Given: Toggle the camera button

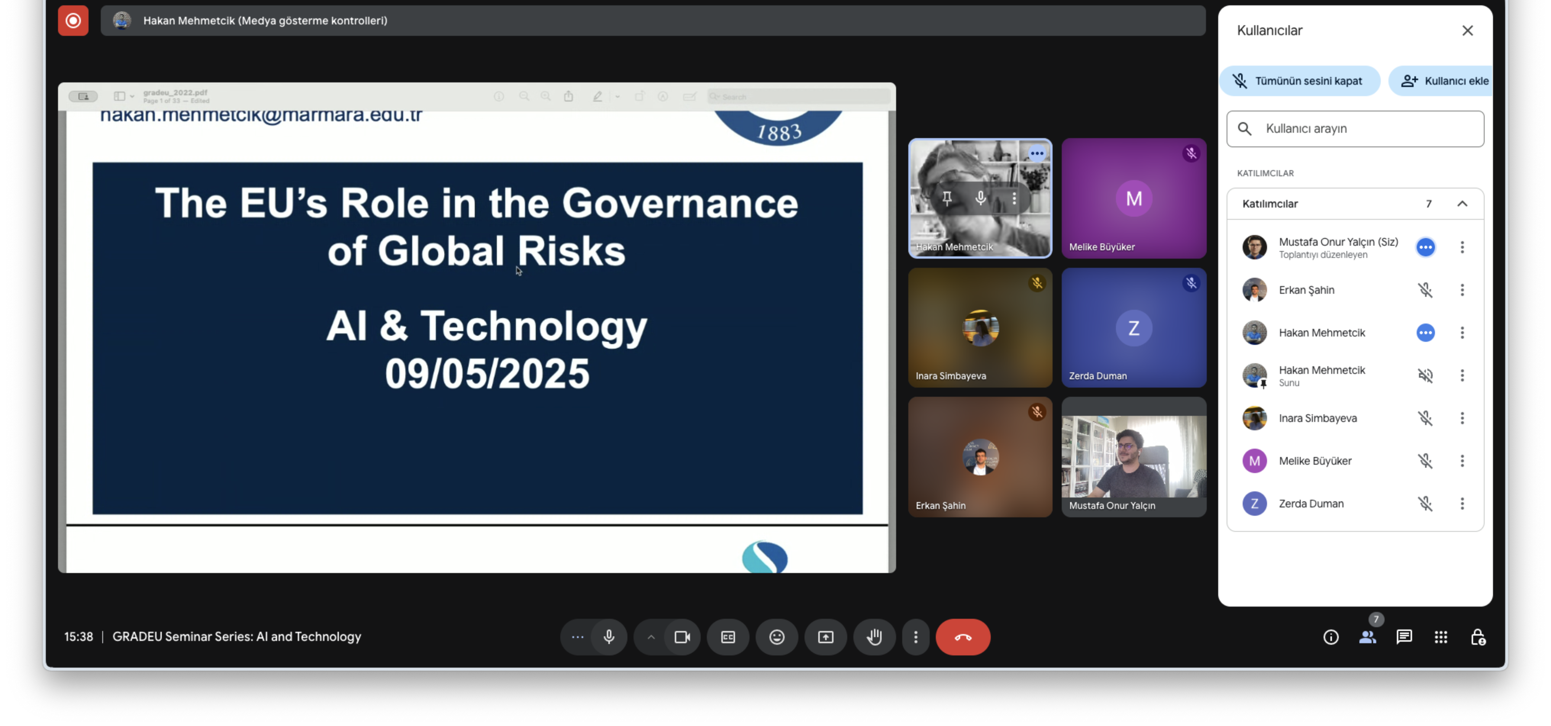Looking at the screenshot, I should click(682, 637).
